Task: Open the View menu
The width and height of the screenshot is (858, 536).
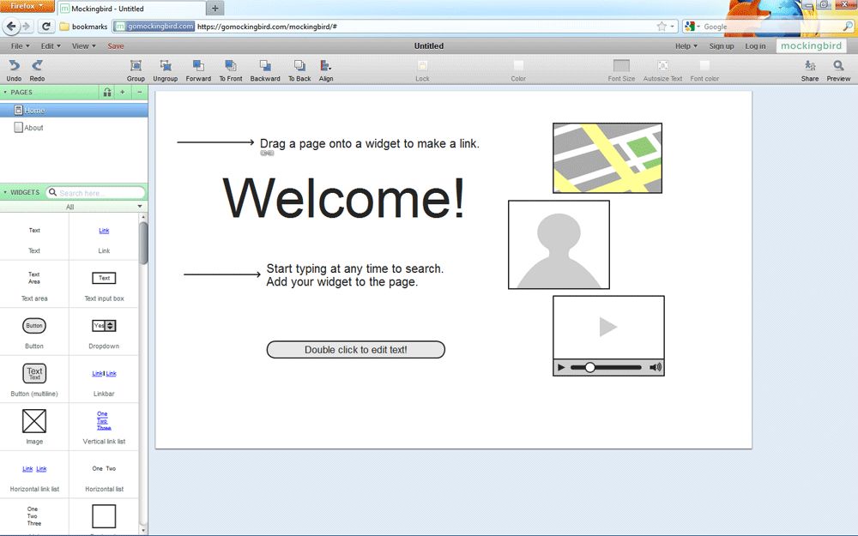Action: (84, 46)
